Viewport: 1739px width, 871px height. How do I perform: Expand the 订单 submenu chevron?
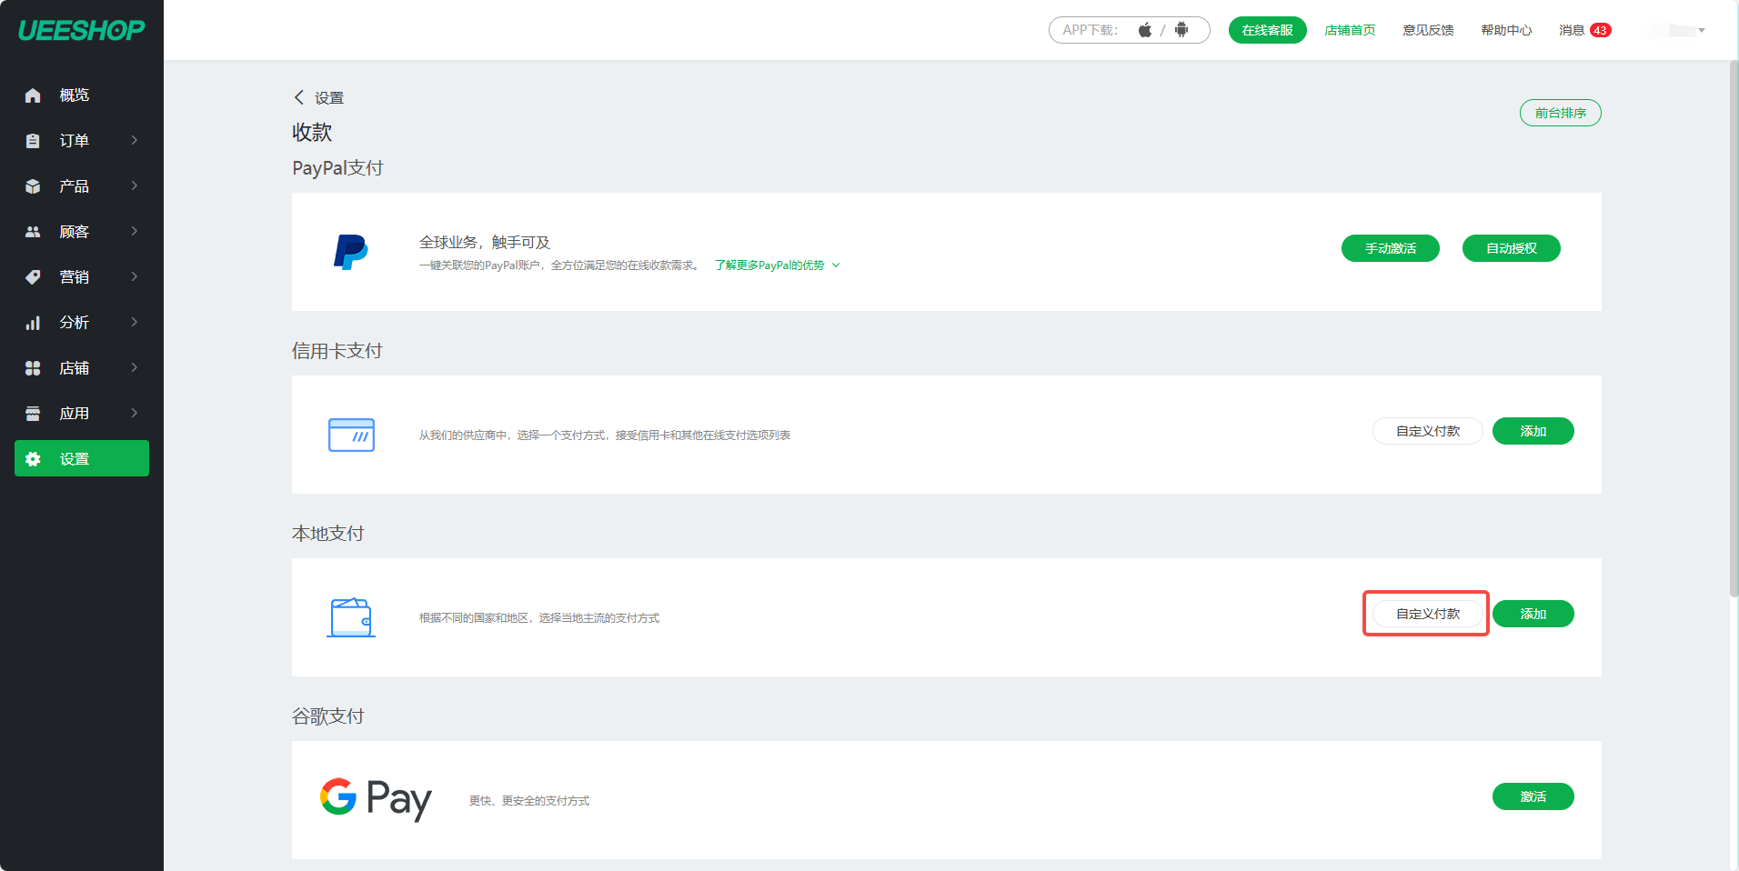pyautogui.click(x=135, y=140)
